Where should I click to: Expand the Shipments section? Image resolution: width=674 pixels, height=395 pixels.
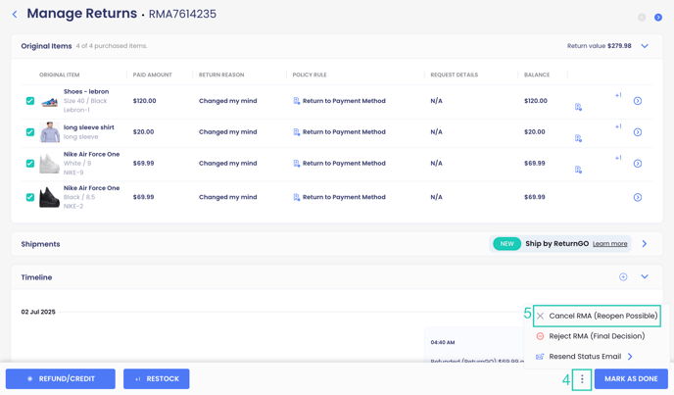click(645, 243)
